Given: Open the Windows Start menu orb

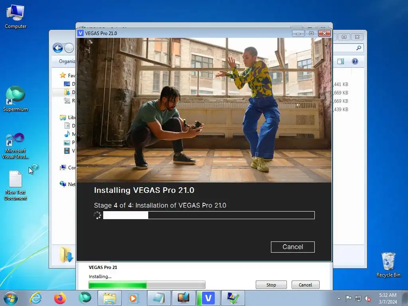Looking at the screenshot, I should (11, 298).
